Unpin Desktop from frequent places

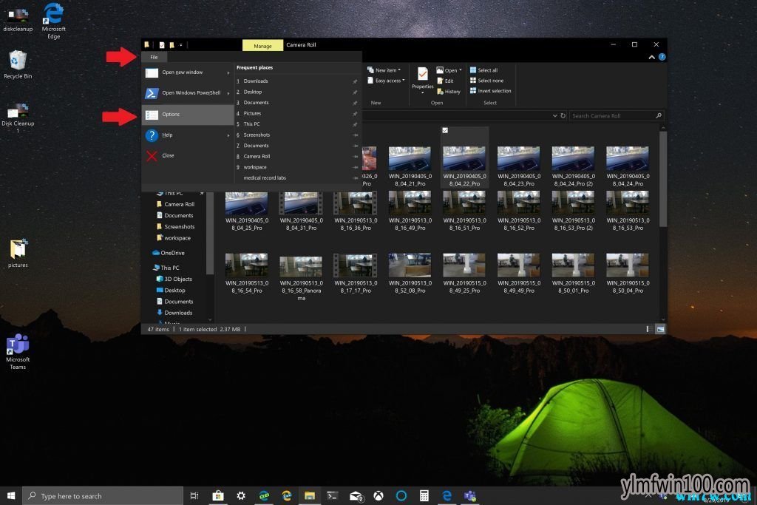[x=355, y=92]
